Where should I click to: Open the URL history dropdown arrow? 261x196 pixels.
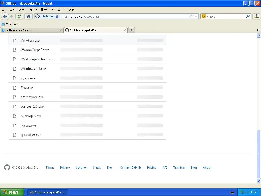coord(196,16)
